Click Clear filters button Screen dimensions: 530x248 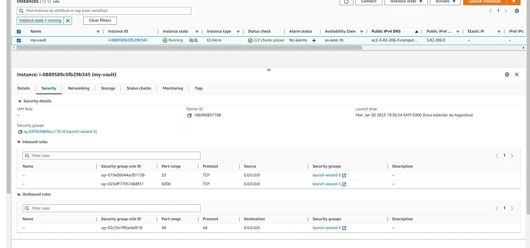click(100, 21)
